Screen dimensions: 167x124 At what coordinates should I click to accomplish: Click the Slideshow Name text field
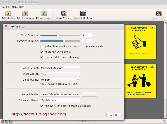point(60,100)
